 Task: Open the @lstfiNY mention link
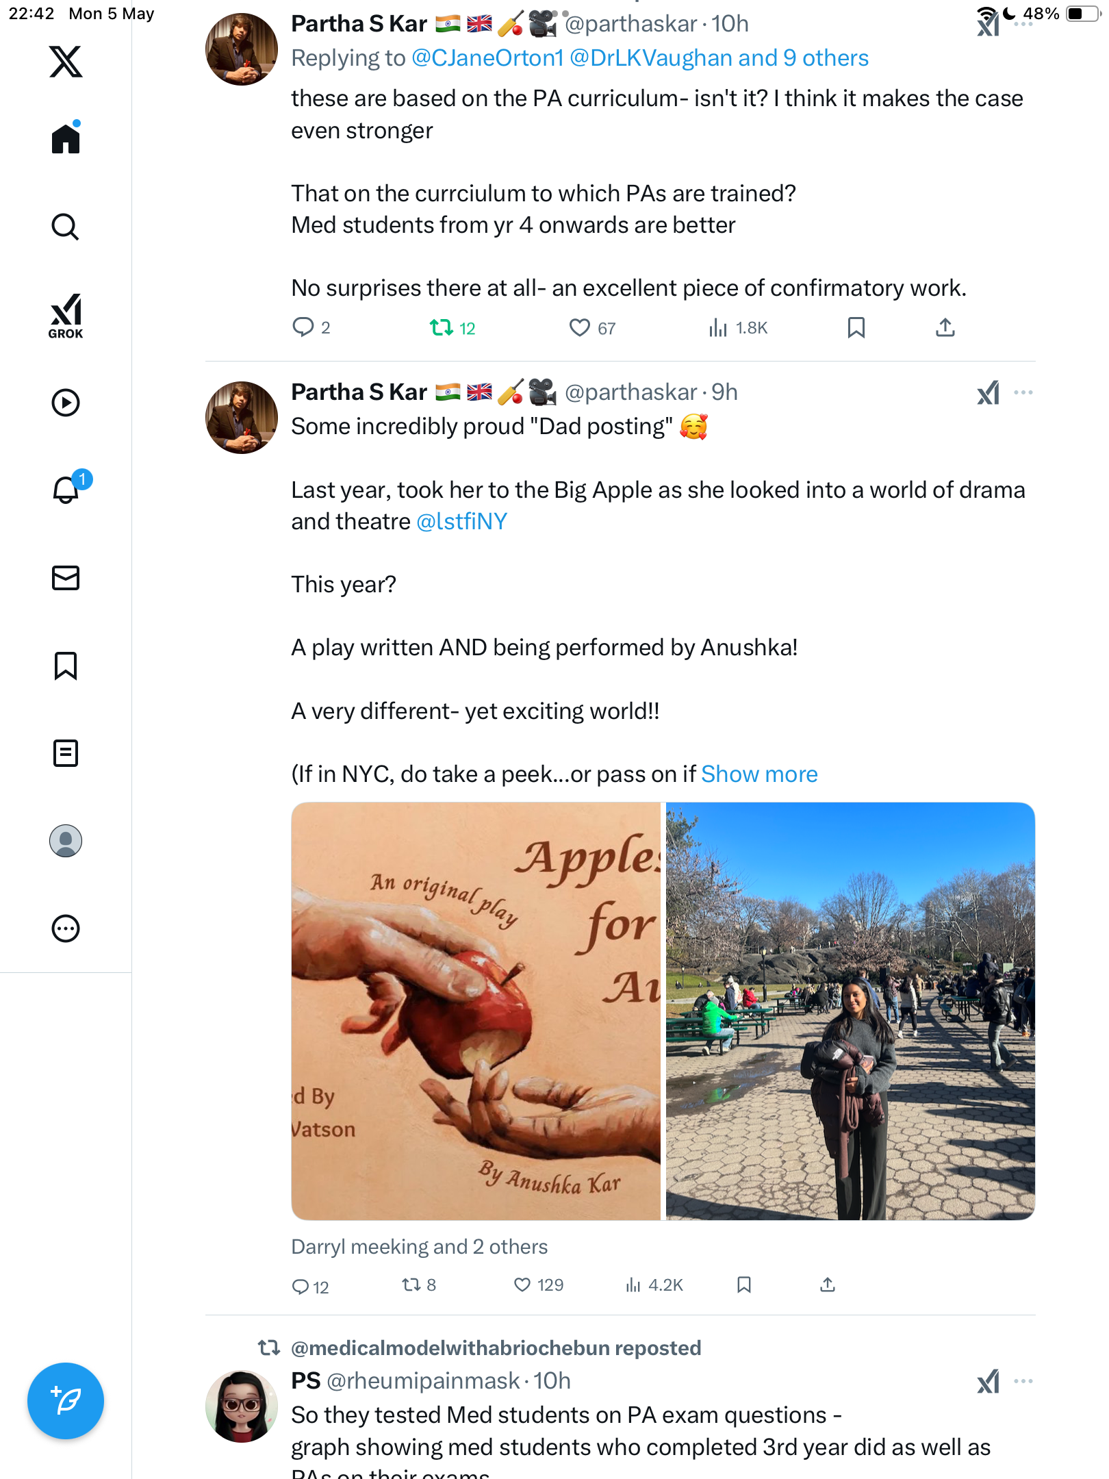coord(462,522)
